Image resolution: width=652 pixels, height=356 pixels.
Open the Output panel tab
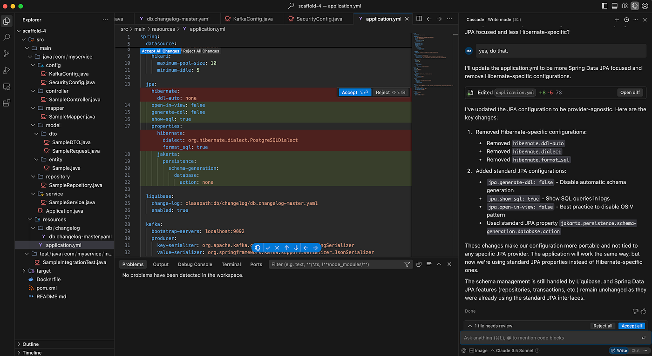click(x=161, y=264)
